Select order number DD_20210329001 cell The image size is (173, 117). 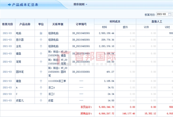coord(82,53)
